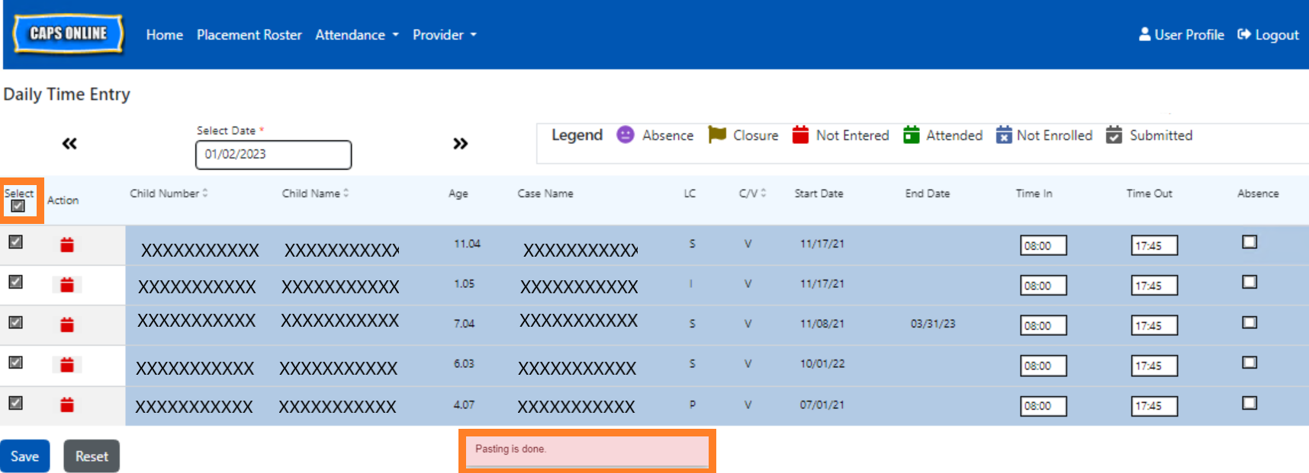This screenshot has width=1309, height=473.
Task: Open the Home menu item
Action: [165, 35]
